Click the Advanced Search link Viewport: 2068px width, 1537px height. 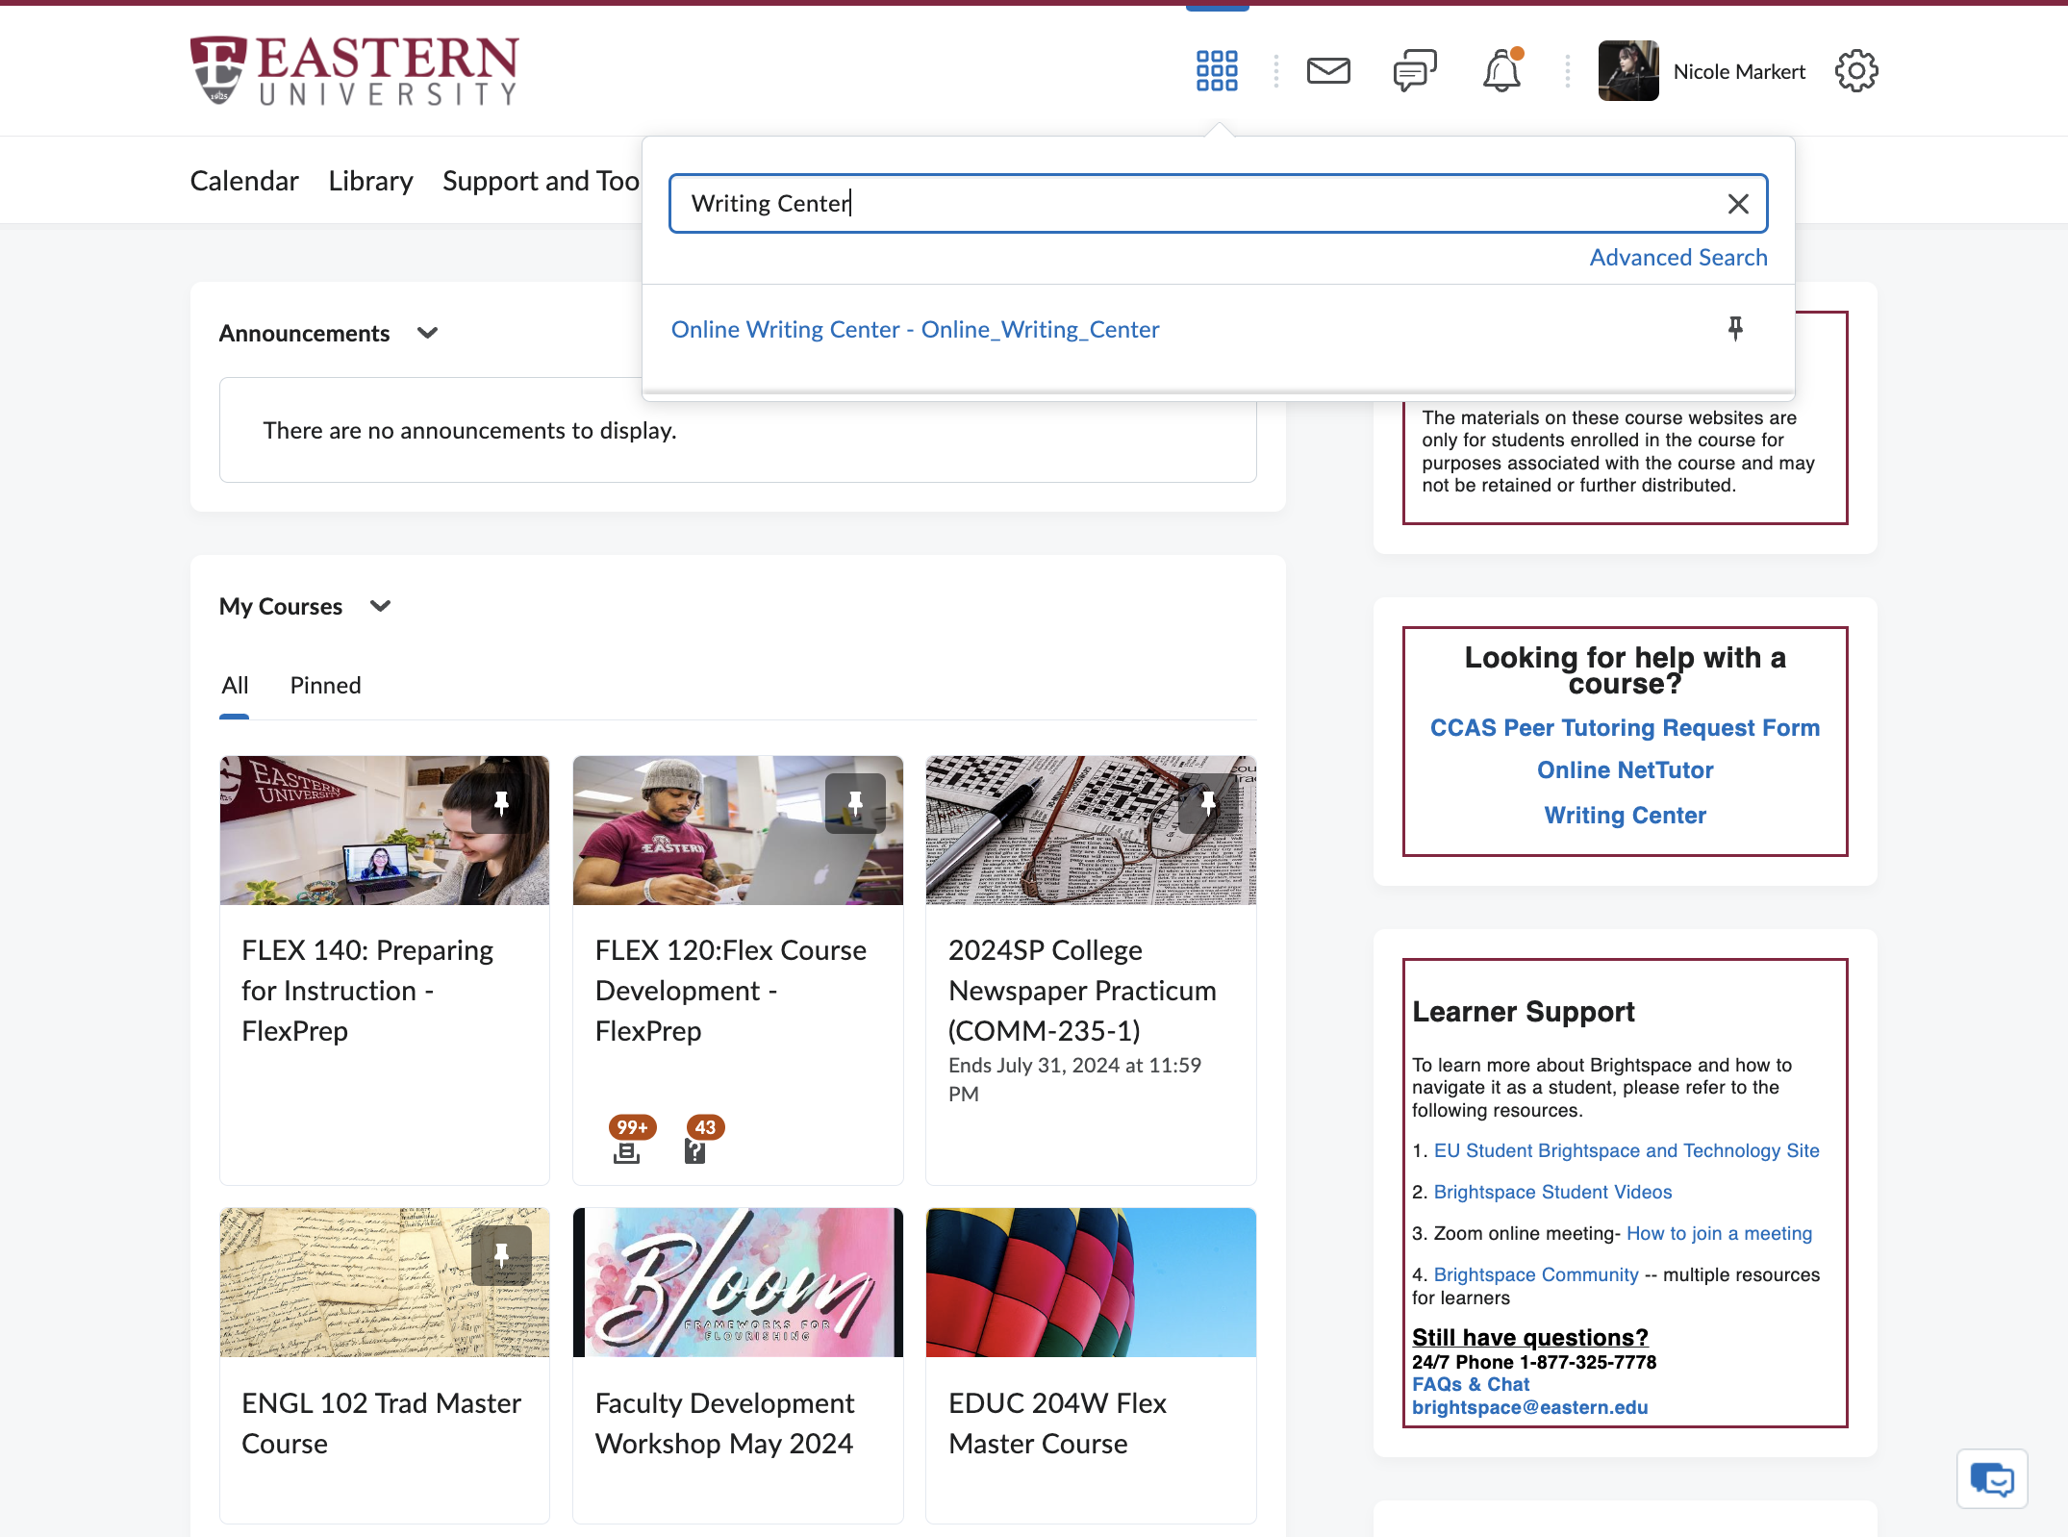[1678, 258]
